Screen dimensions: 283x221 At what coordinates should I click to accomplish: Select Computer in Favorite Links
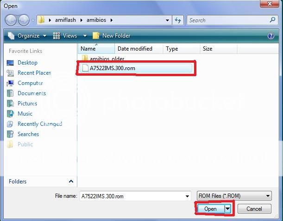click(30, 83)
